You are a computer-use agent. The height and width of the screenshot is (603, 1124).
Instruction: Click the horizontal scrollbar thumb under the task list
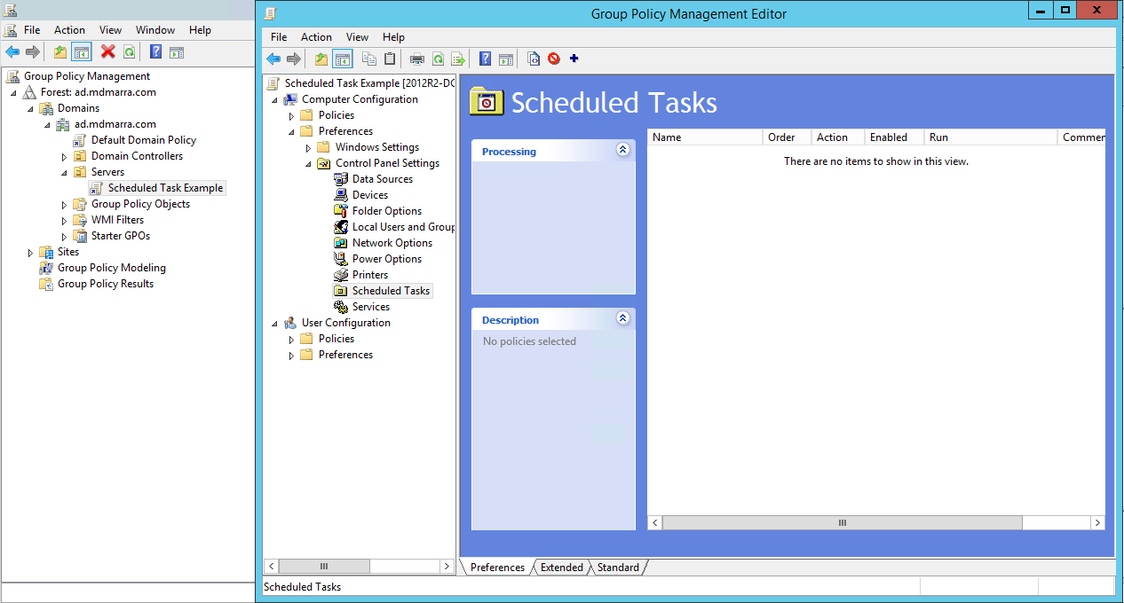tap(842, 523)
